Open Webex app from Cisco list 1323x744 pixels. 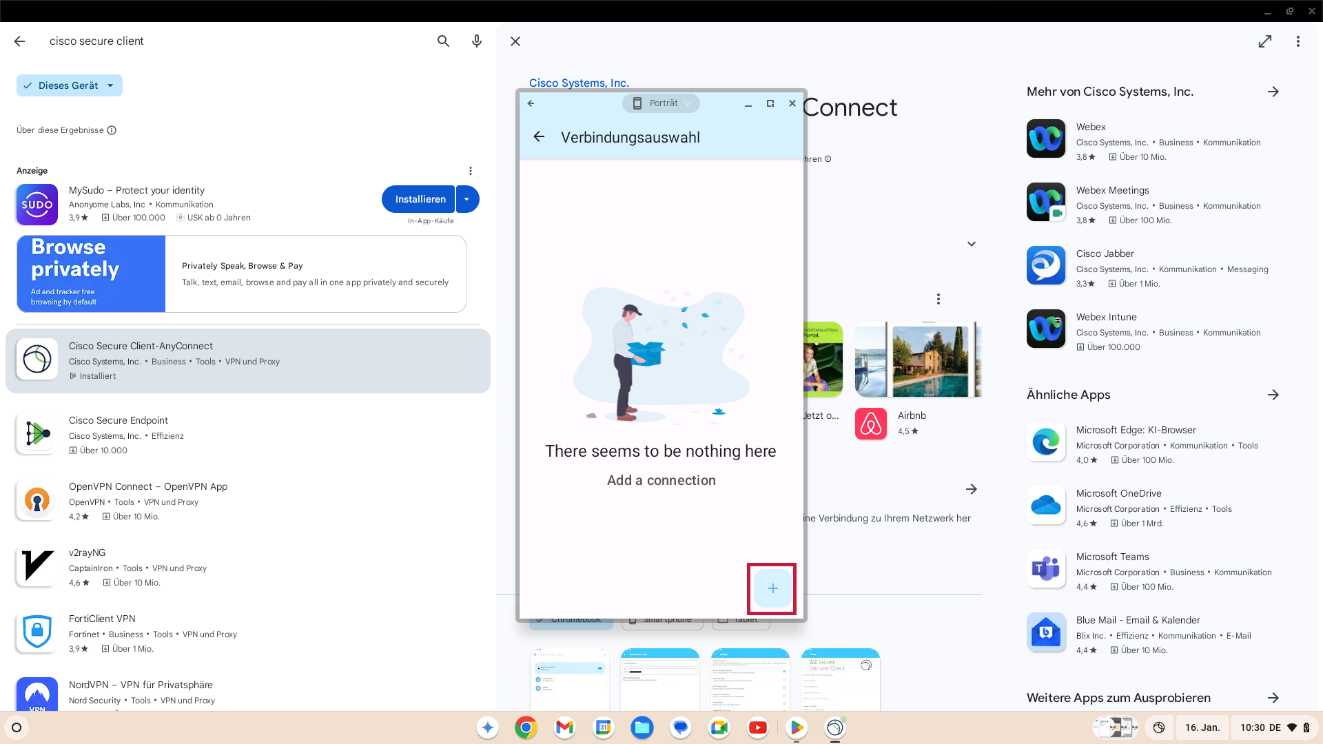tap(1154, 141)
